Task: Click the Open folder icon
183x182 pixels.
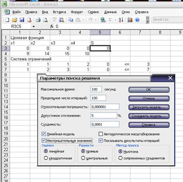Action: [15, 20]
